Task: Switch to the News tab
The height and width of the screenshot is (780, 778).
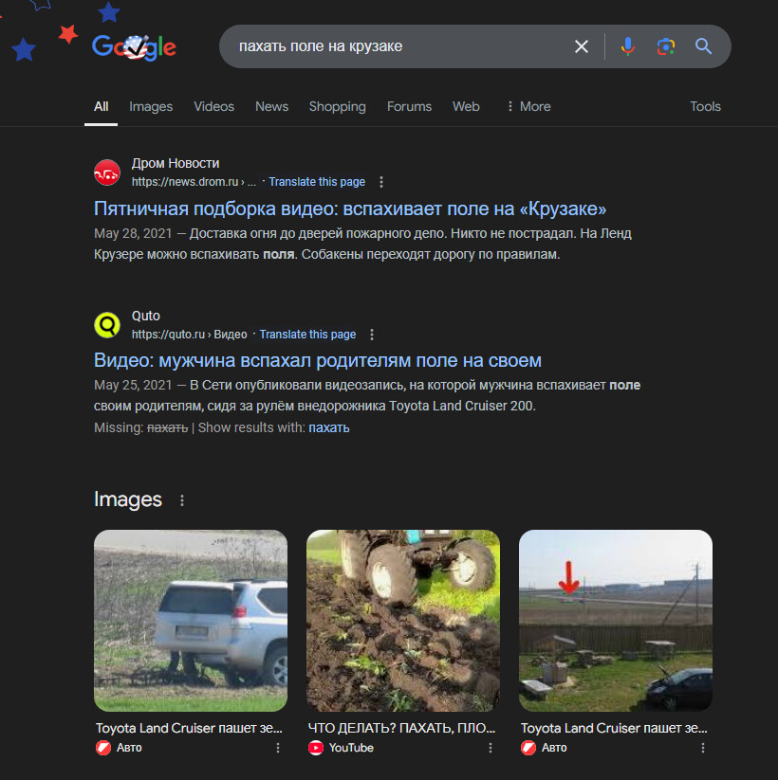Action: pyautogui.click(x=271, y=106)
